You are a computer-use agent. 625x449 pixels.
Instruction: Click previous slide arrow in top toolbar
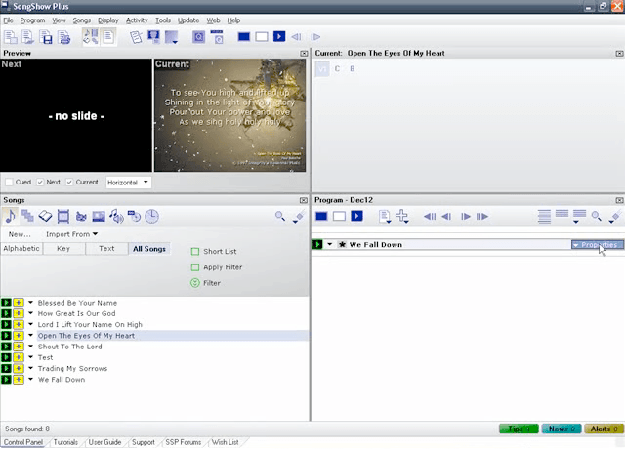(x=296, y=37)
